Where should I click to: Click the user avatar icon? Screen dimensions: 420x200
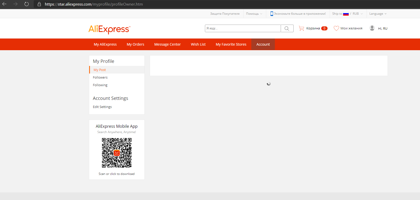[x=372, y=28]
